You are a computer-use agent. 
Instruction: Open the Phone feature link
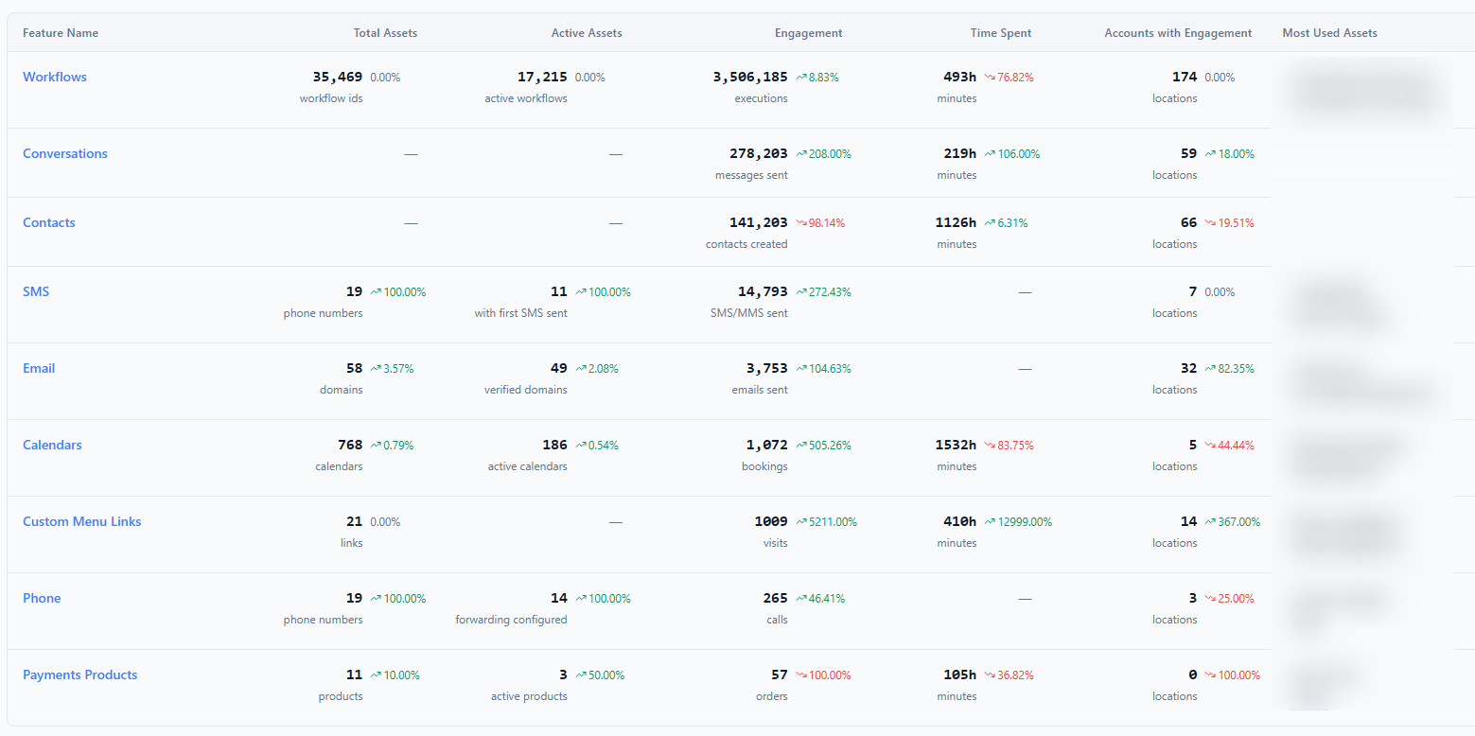[x=42, y=598]
